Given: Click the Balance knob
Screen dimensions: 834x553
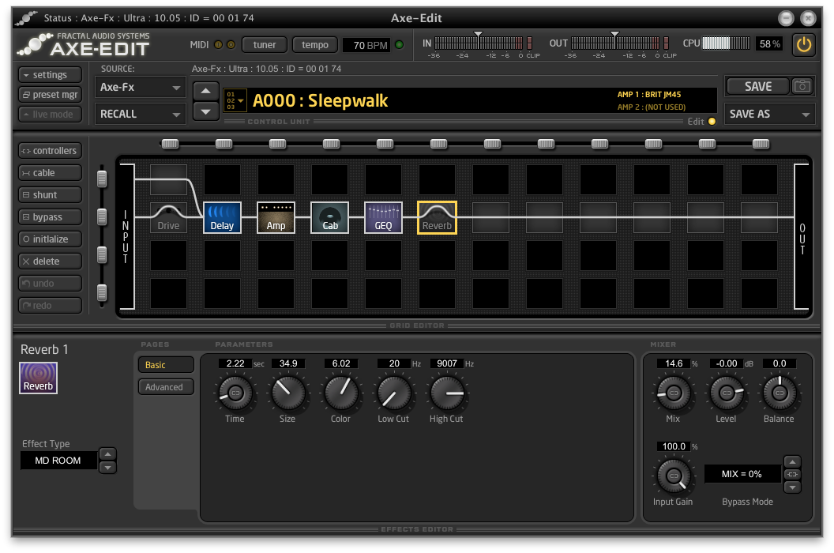Looking at the screenshot, I should point(780,393).
